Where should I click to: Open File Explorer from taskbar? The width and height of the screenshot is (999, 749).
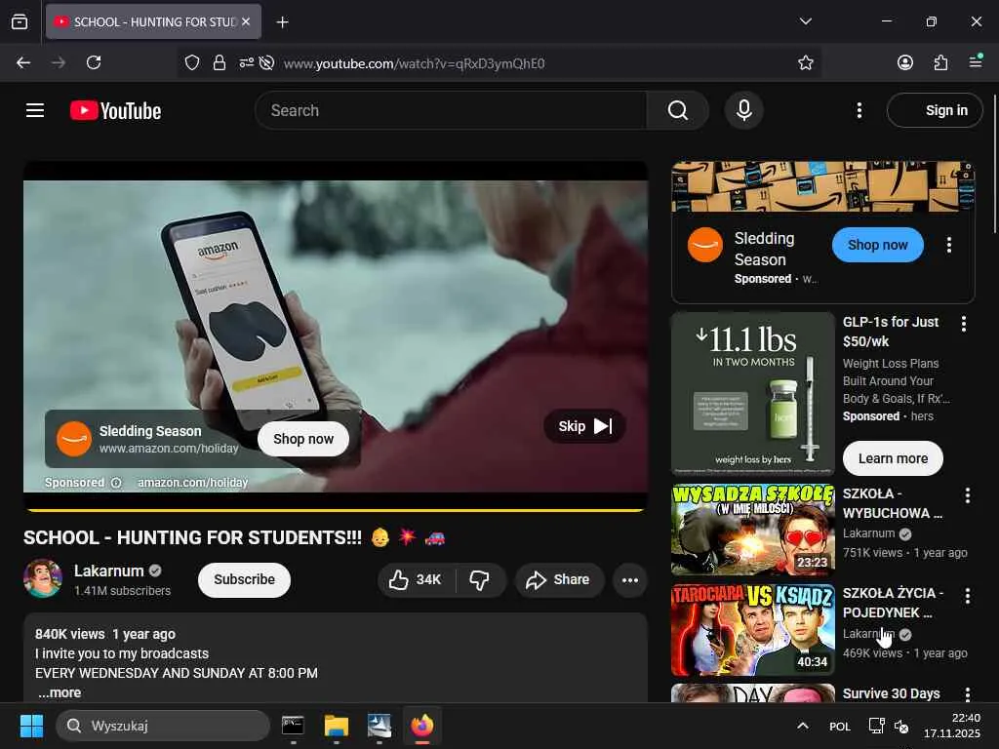[336, 726]
